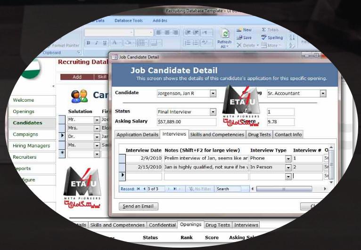The width and height of the screenshot is (361, 250).
Task: Go to previous record in Interviews navigator
Action: point(144,189)
